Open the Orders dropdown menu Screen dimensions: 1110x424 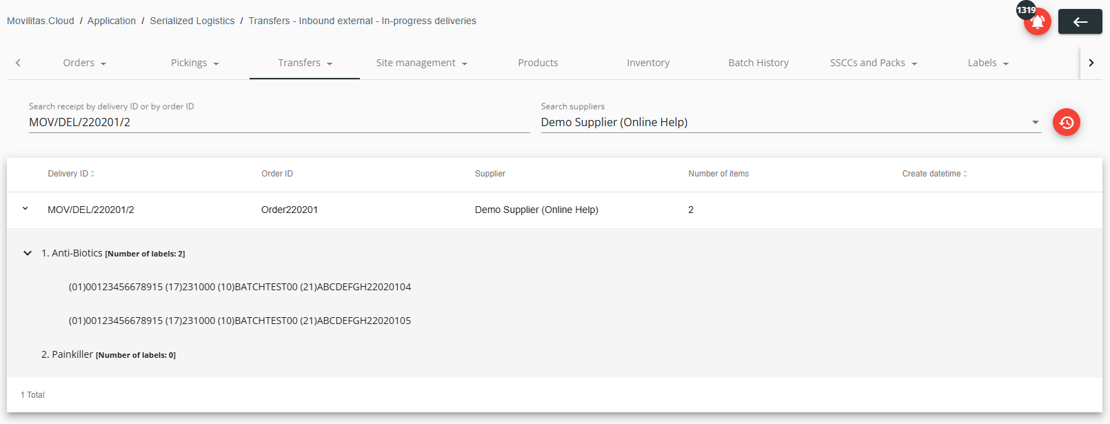pos(84,63)
